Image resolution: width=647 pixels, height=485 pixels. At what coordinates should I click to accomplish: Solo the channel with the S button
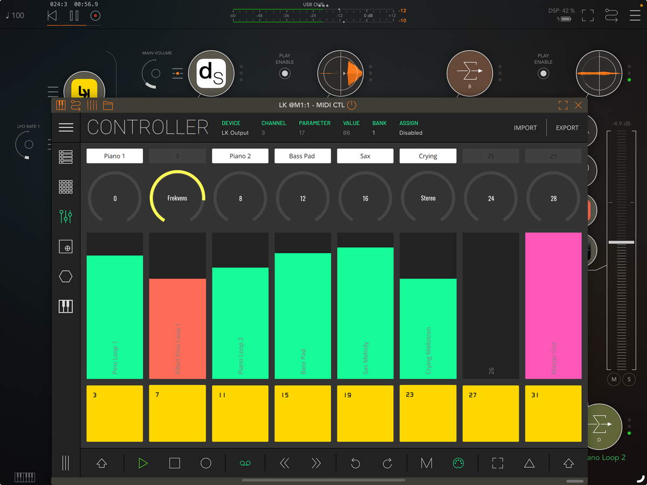coord(629,379)
